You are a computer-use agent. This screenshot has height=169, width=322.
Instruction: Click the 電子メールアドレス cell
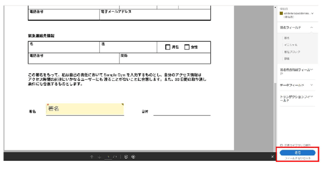click(155, 15)
